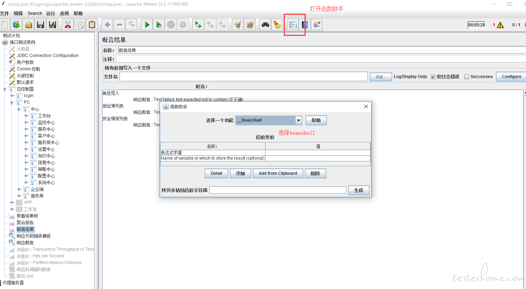Open the Search menu

click(35, 13)
